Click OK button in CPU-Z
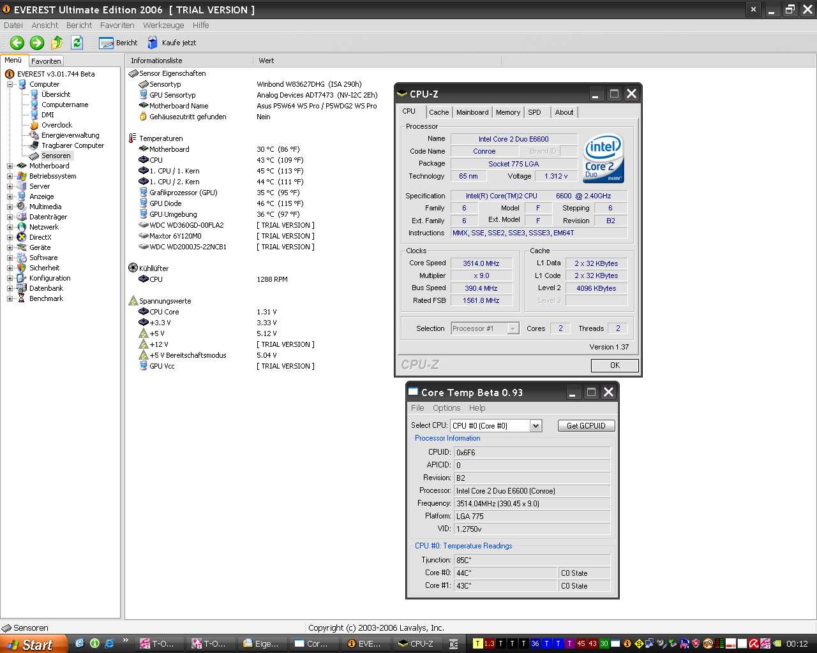This screenshot has width=817, height=653. 615,365
